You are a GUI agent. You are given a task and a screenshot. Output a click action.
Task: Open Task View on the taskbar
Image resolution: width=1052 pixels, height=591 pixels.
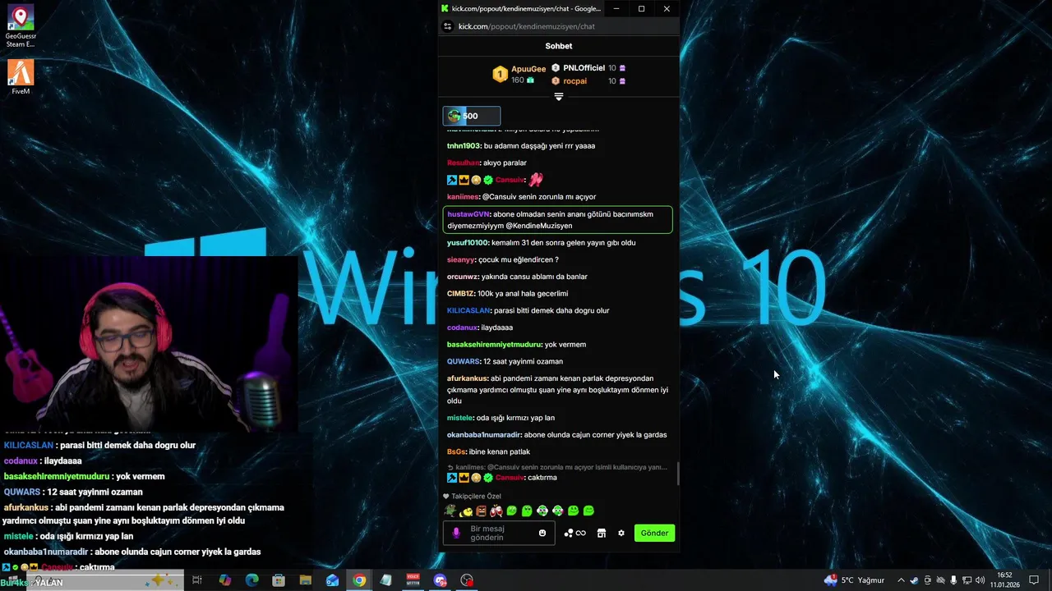197,580
